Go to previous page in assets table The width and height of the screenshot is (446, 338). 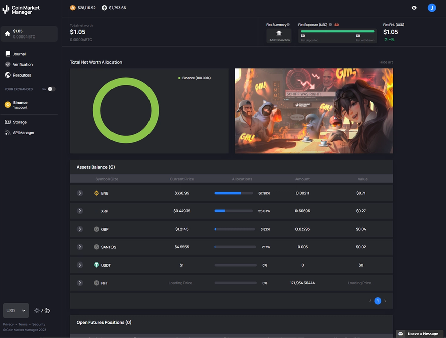pos(370,301)
